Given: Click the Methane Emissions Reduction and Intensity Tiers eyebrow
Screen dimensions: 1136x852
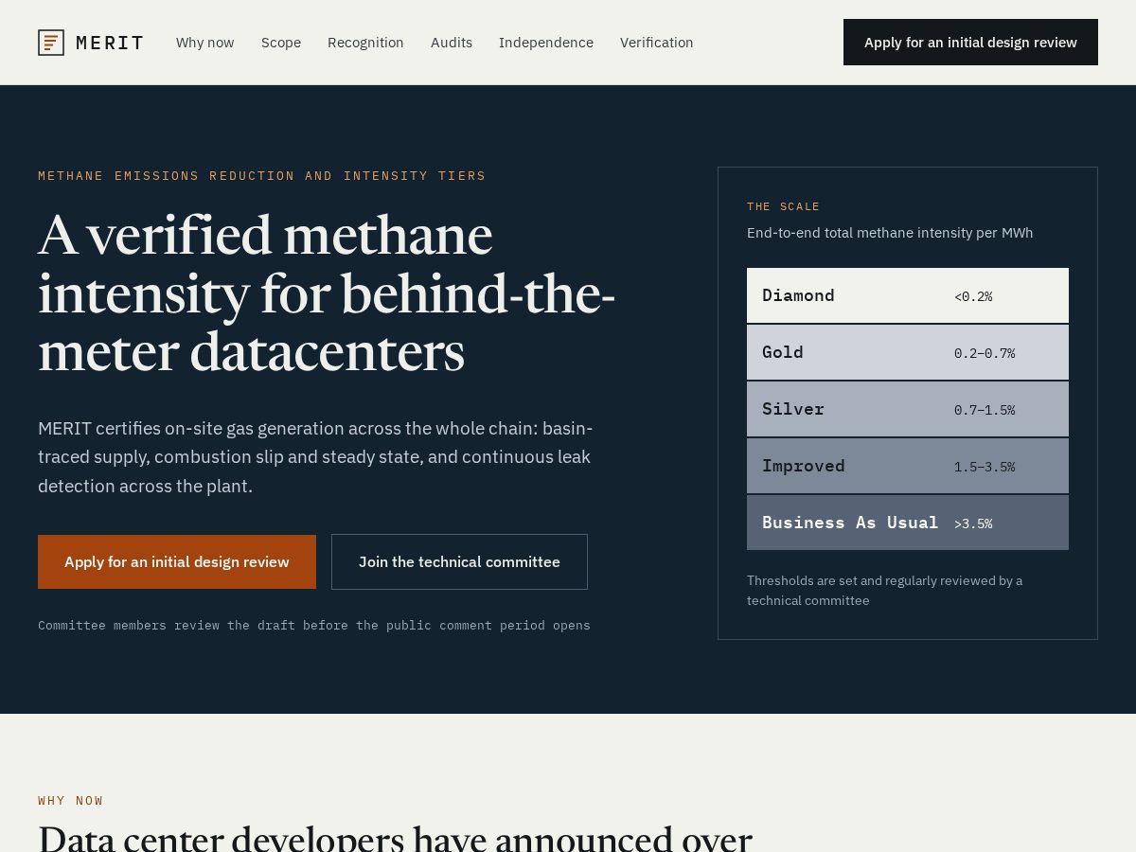Looking at the screenshot, I should click(262, 176).
